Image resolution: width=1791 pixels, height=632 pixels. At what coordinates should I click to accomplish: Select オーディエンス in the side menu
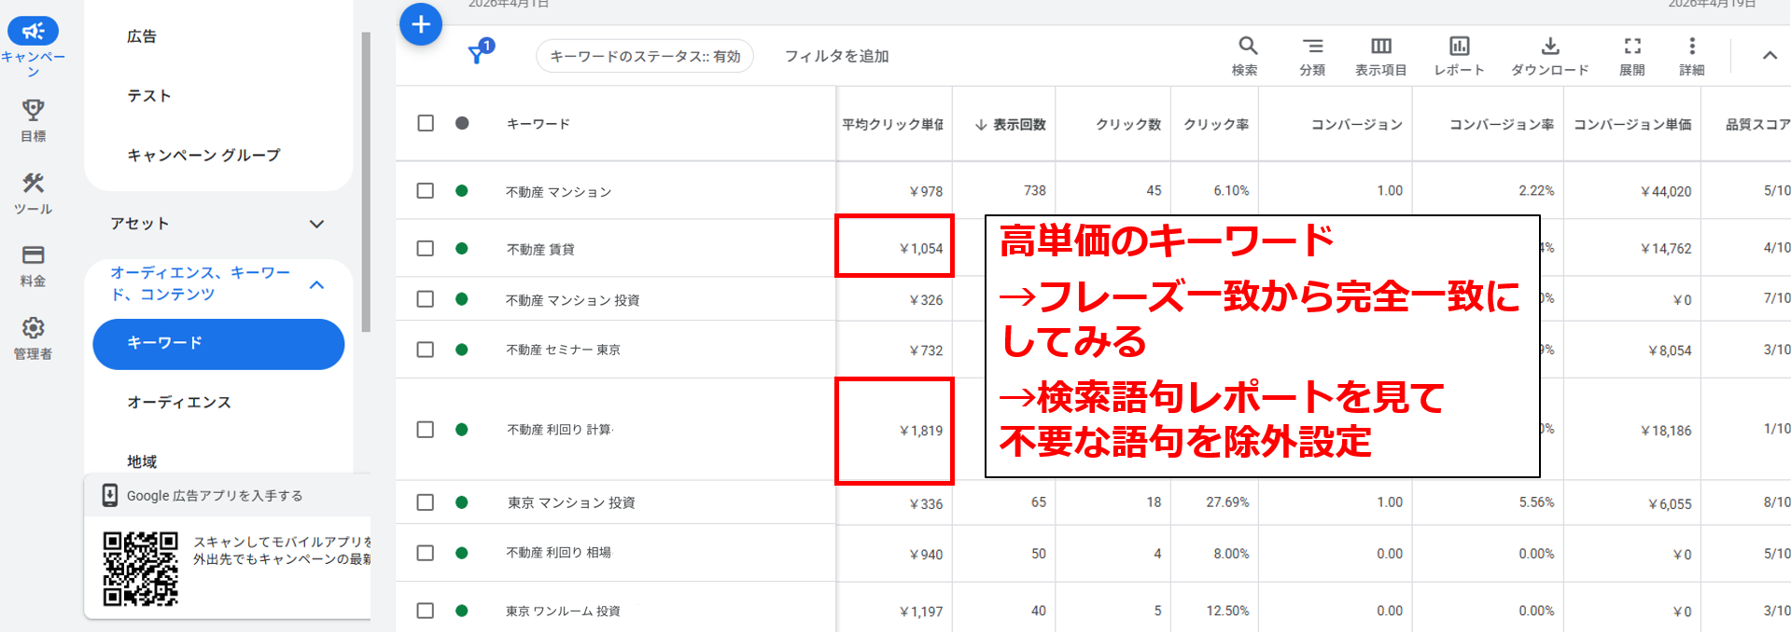[x=179, y=403]
